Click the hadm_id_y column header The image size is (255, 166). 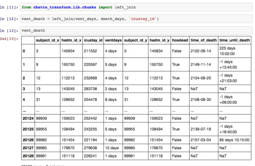(159, 40)
